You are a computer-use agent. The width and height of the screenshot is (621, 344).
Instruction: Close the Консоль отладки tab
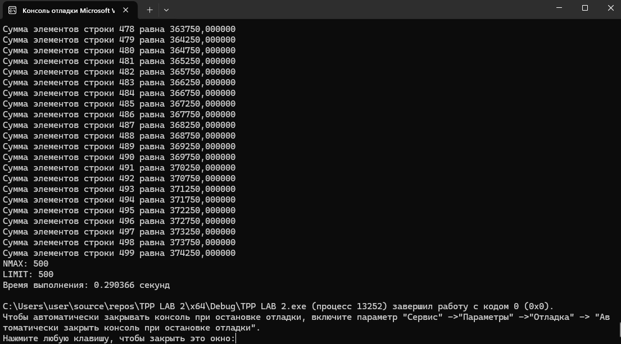pyautogui.click(x=125, y=10)
